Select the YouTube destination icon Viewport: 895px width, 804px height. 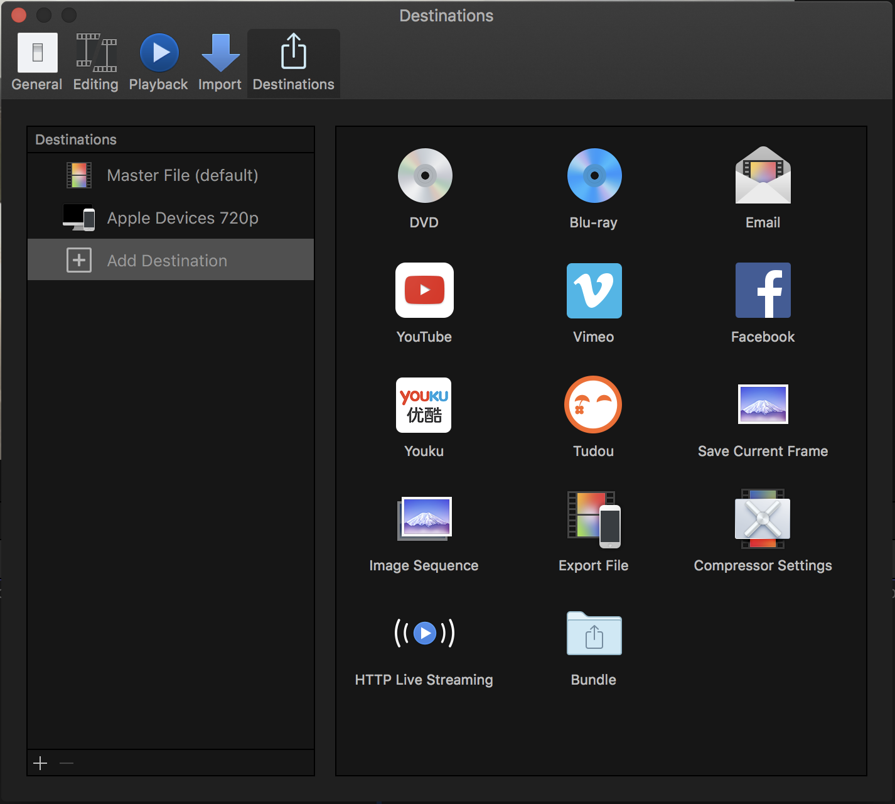424,290
